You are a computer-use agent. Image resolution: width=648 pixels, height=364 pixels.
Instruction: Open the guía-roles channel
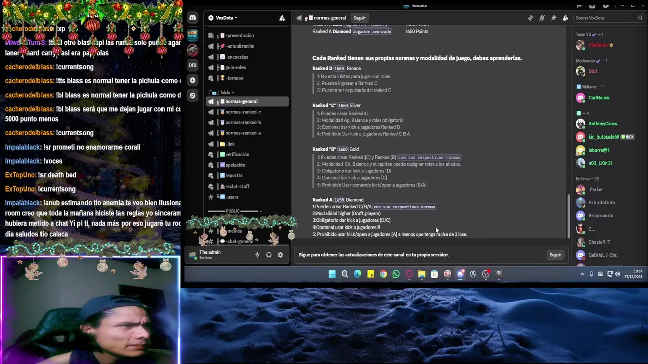pyautogui.click(x=247, y=67)
